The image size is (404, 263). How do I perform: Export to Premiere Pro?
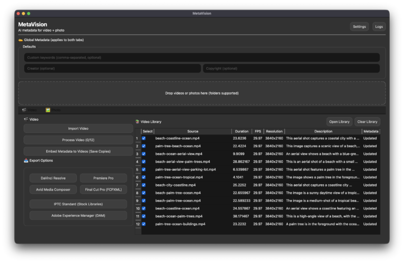pos(103,178)
